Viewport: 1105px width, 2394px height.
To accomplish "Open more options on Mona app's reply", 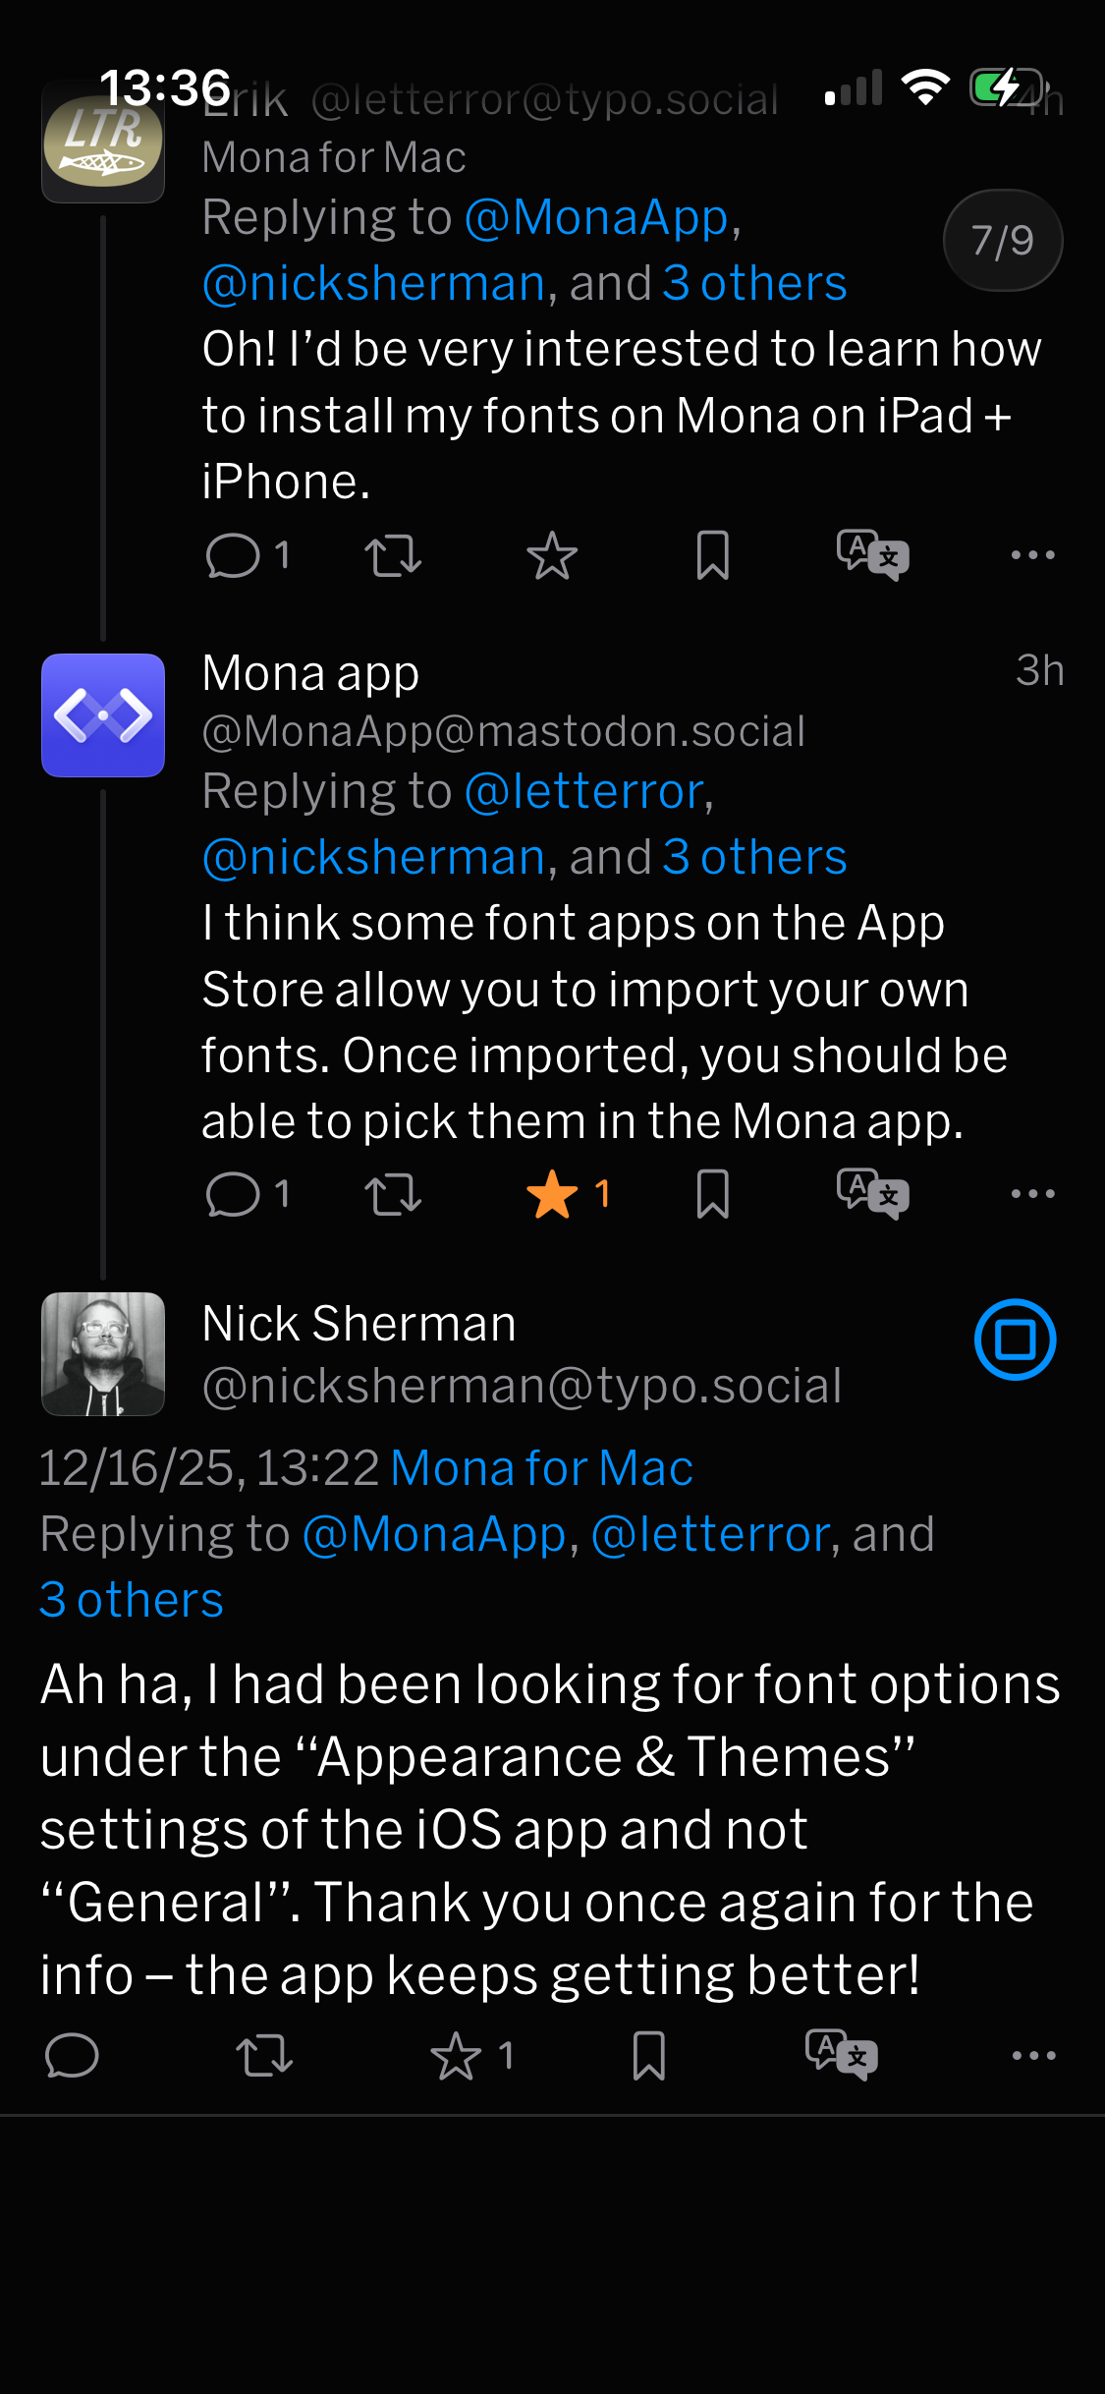I will click(x=1032, y=1195).
